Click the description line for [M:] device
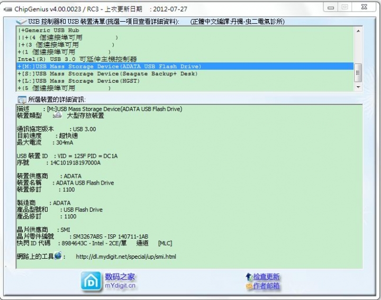This screenshot has height=300, width=381. (99, 109)
